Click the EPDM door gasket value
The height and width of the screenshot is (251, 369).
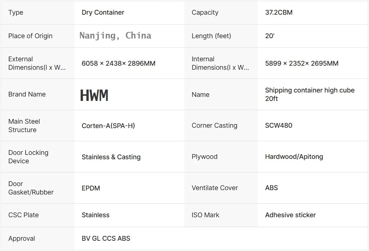pos(91,188)
